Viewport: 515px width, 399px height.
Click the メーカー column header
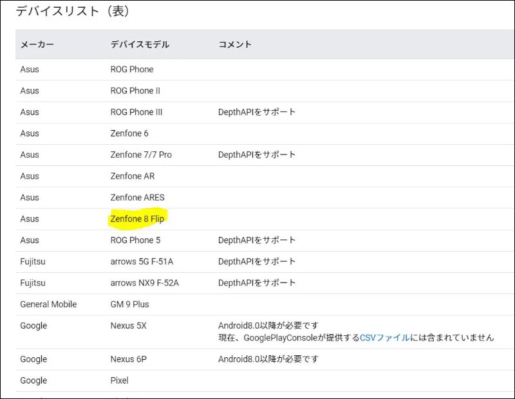point(37,44)
